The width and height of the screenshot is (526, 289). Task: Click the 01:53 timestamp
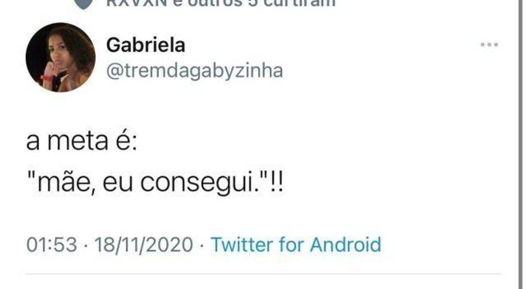click(52, 245)
